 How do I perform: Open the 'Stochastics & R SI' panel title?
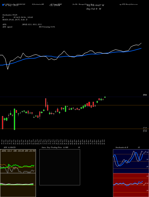128,147
